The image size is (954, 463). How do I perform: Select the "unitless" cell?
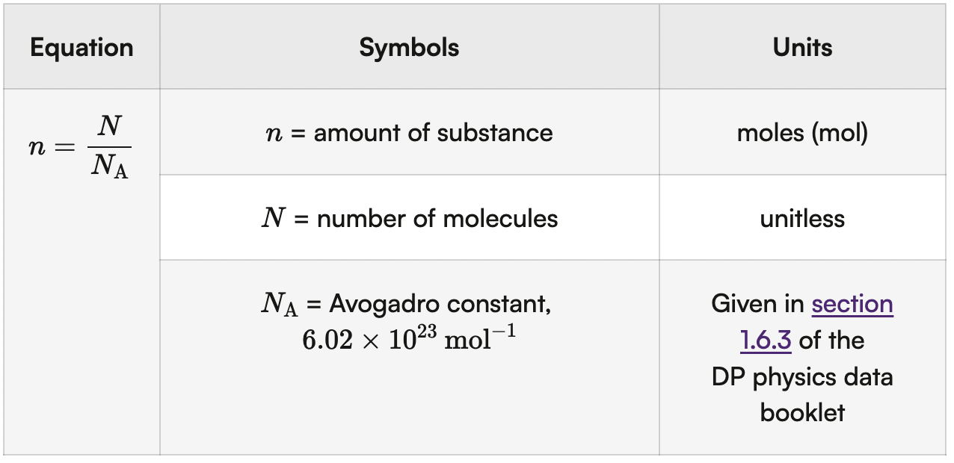pos(802,219)
